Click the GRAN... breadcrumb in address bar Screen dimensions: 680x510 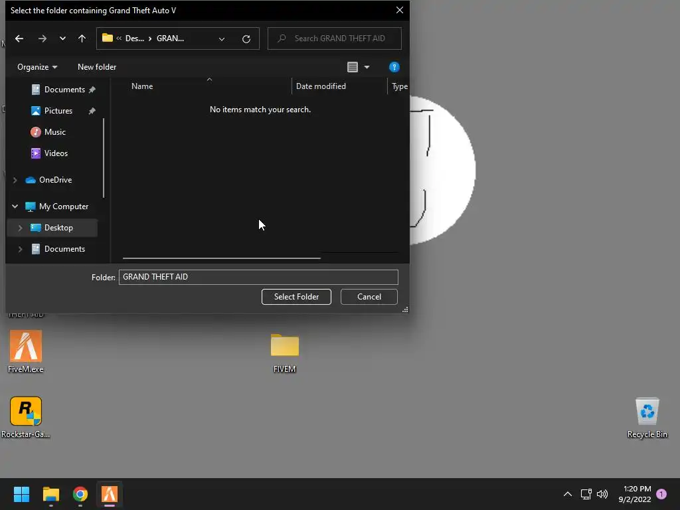[170, 39]
